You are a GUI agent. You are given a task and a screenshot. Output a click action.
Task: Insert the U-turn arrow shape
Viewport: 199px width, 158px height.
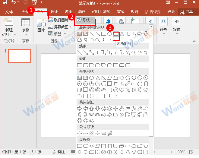point(134,109)
